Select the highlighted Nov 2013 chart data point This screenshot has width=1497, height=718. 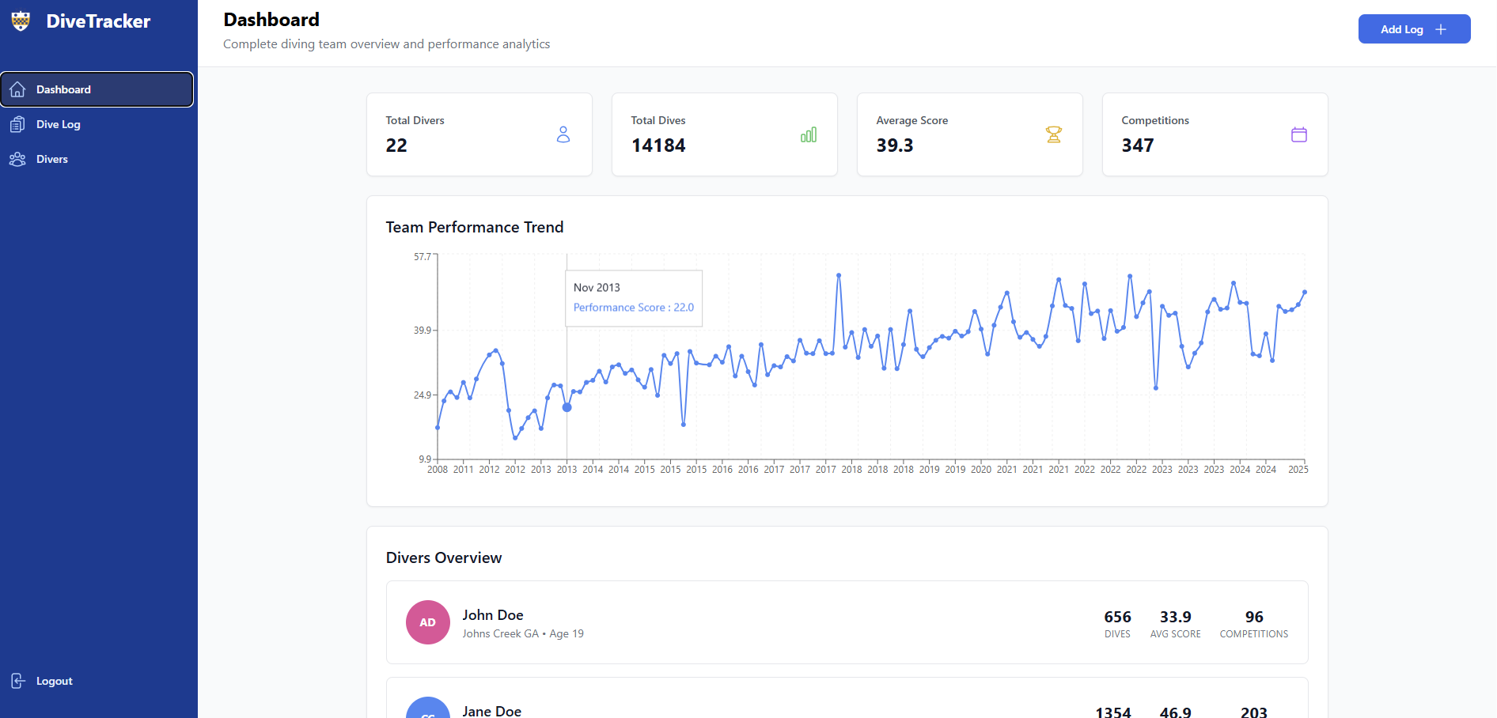click(x=567, y=407)
